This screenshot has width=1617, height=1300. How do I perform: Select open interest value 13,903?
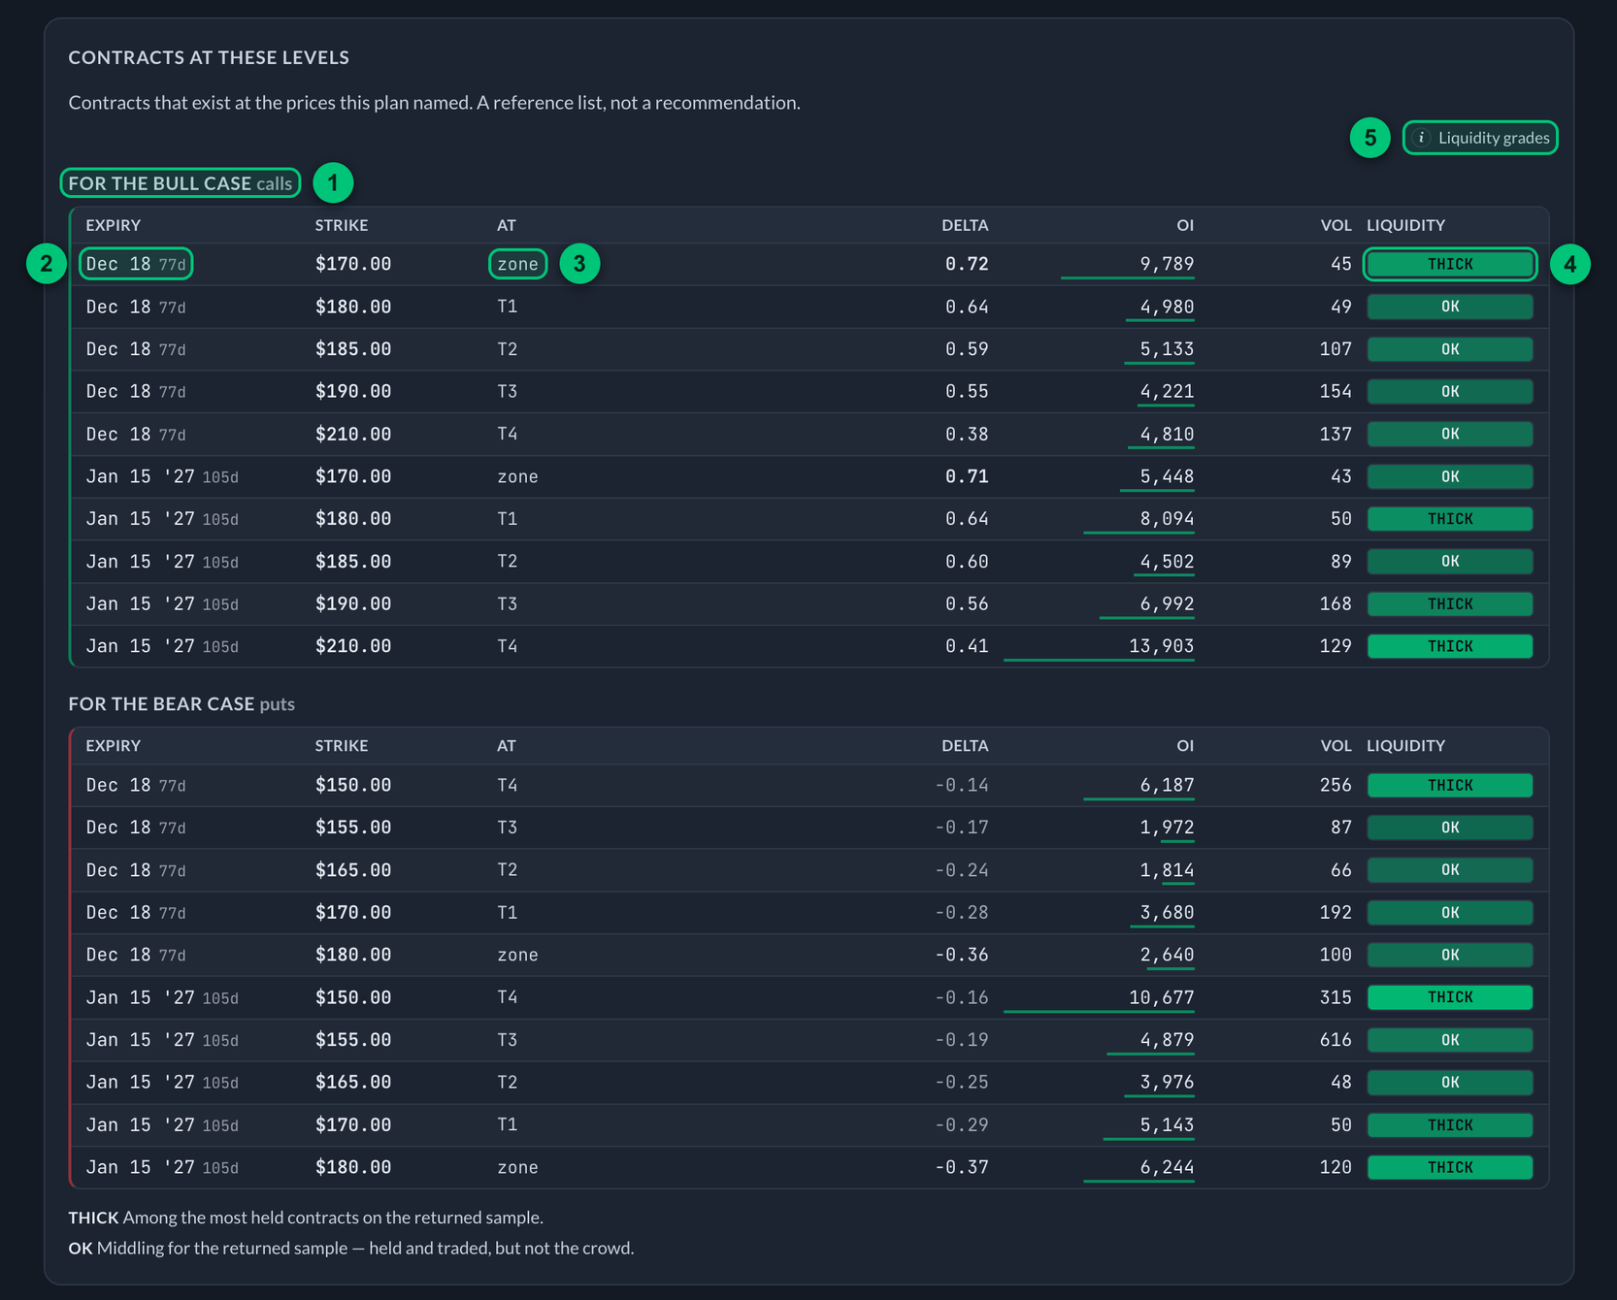1162,646
